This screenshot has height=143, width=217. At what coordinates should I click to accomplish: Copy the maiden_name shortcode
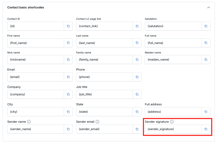coord(206,60)
